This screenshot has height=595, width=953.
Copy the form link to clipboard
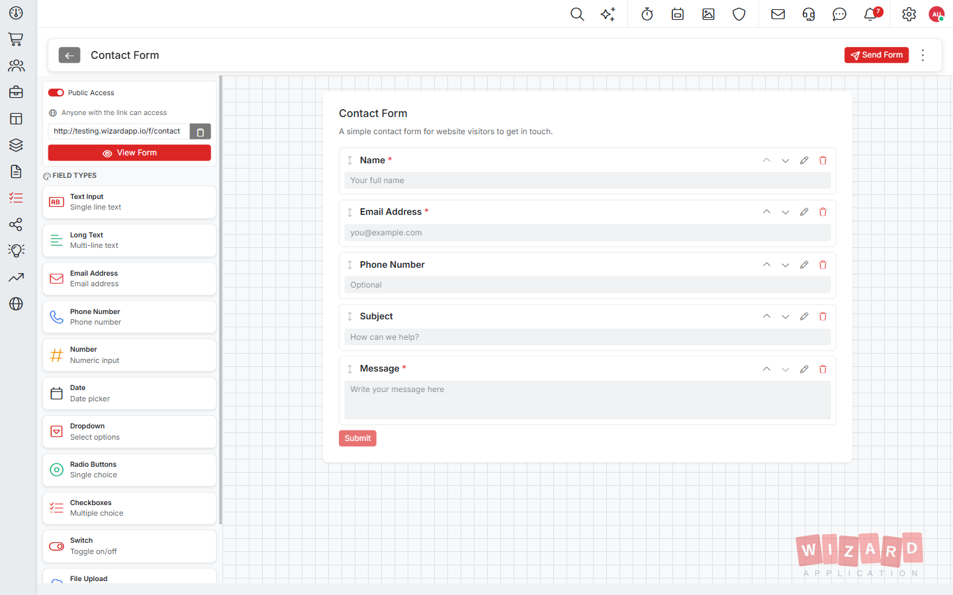pos(200,132)
